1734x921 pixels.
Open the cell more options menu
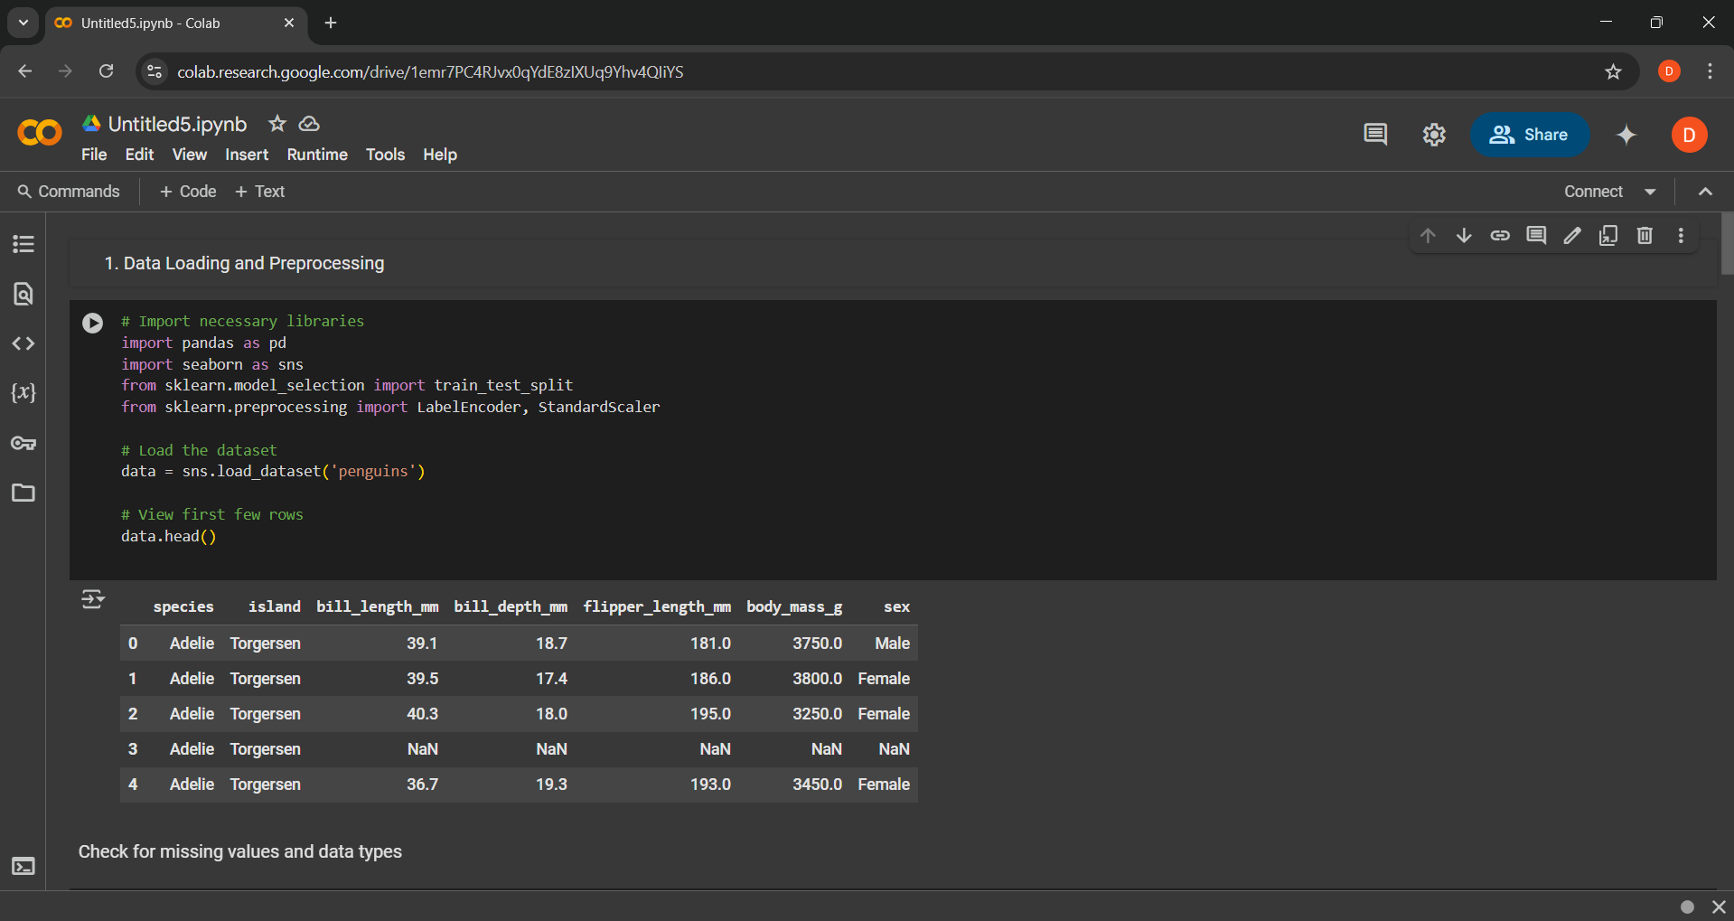[1681, 236]
